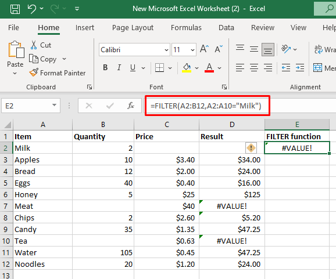Toggle Bold formatting
This screenshot has width=336, height=279.
[x=105, y=68]
